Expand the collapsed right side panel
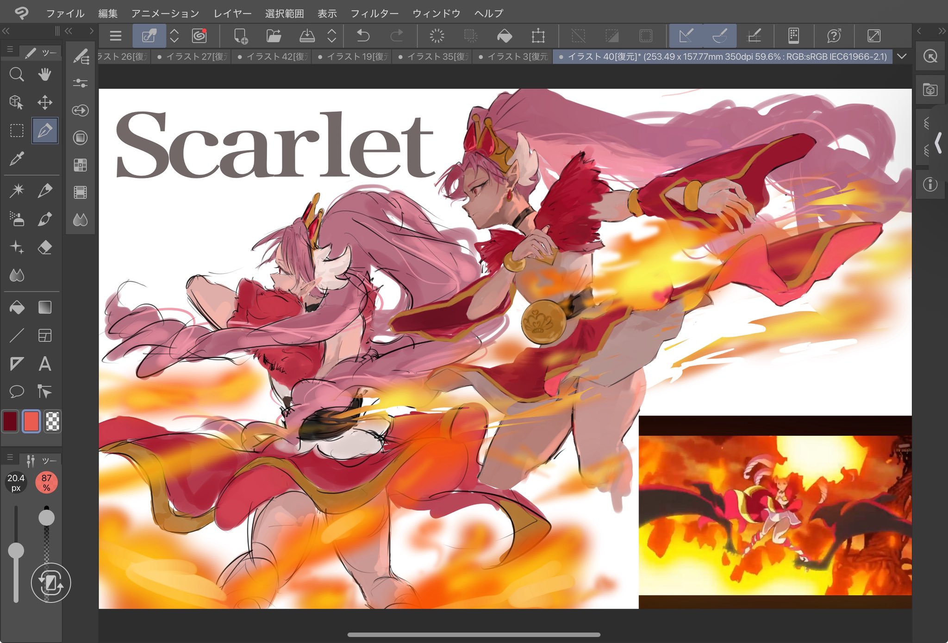The width and height of the screenshot is (948, 643). [x=938, y=143]
